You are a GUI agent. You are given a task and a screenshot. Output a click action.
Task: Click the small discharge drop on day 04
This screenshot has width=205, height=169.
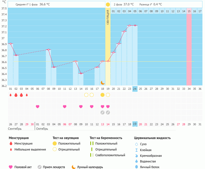(27, 95)
